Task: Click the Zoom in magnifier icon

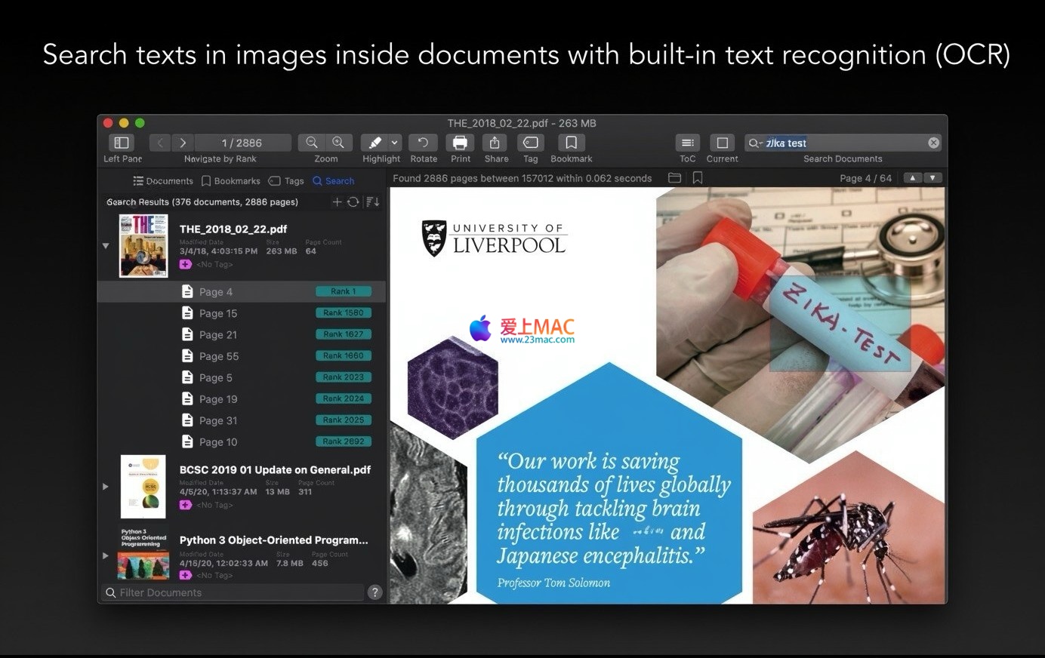Action: [338, 143]
